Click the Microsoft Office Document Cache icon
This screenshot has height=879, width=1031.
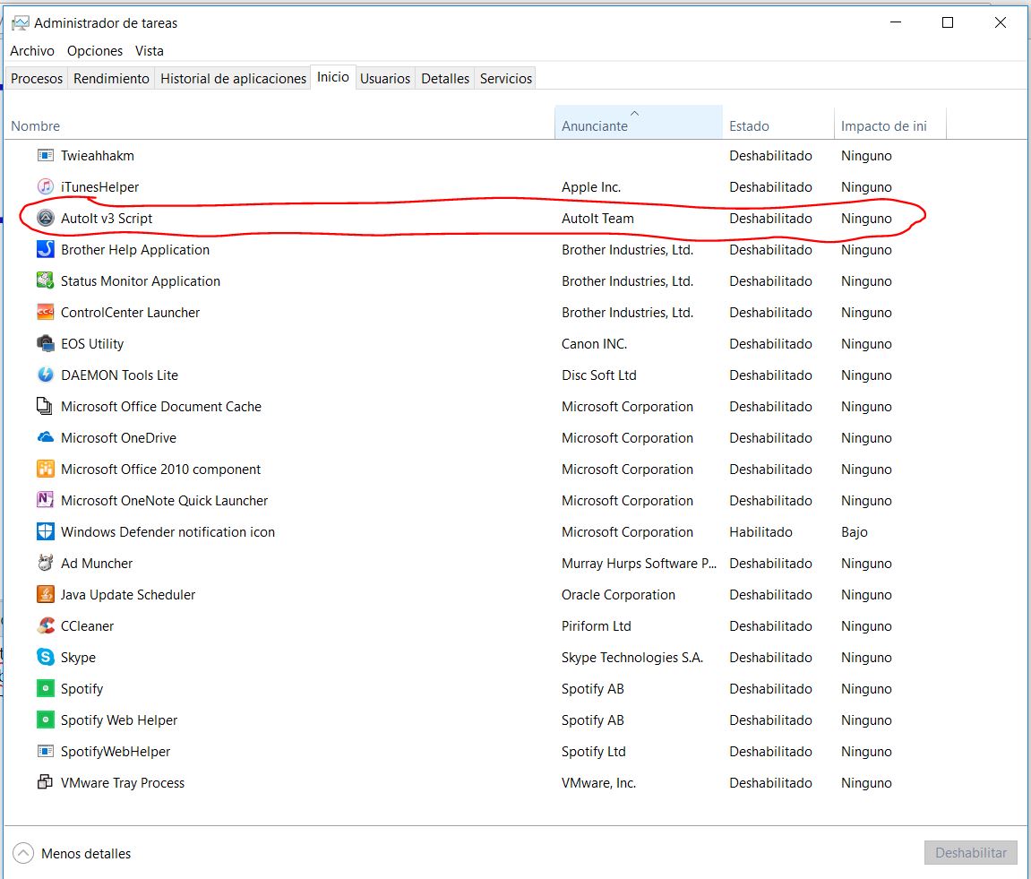point(44,406)
